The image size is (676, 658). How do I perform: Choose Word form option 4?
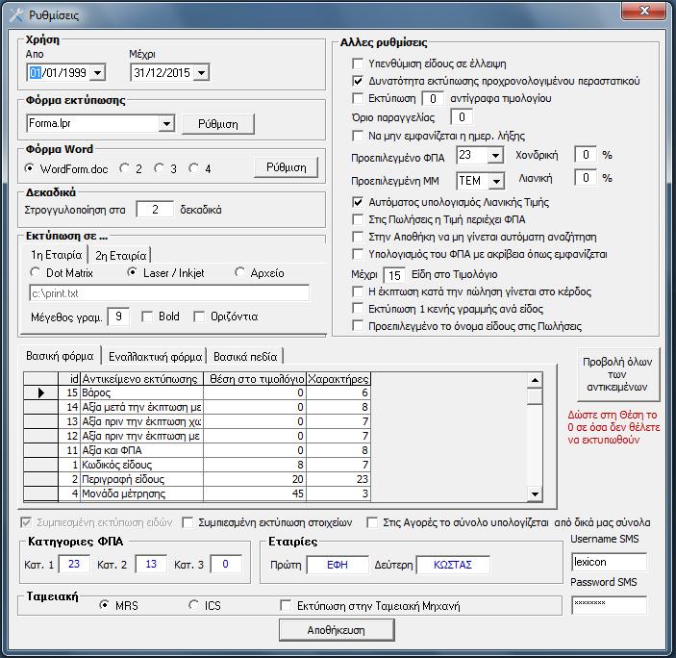point(193,168)
